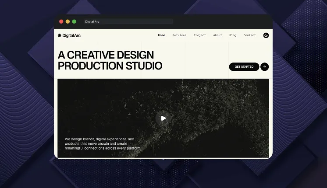Select the 'A CREATIVE DESIGN PRODUCTION STUDIO' heading
Screen dimensions: 327x188
[x=110, y=60]
